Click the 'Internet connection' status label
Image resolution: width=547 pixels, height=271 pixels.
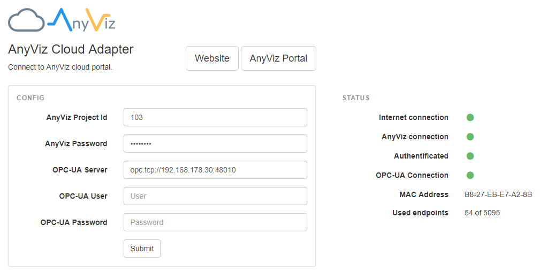[x=414, y=117]
